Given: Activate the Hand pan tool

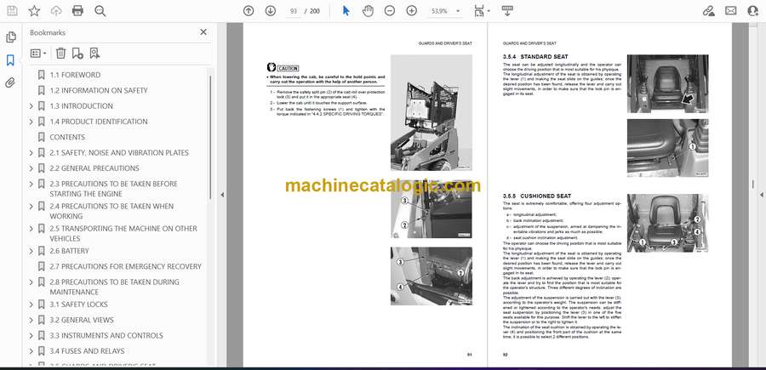Looking at the screenshot, I should (x=368, y=11).
